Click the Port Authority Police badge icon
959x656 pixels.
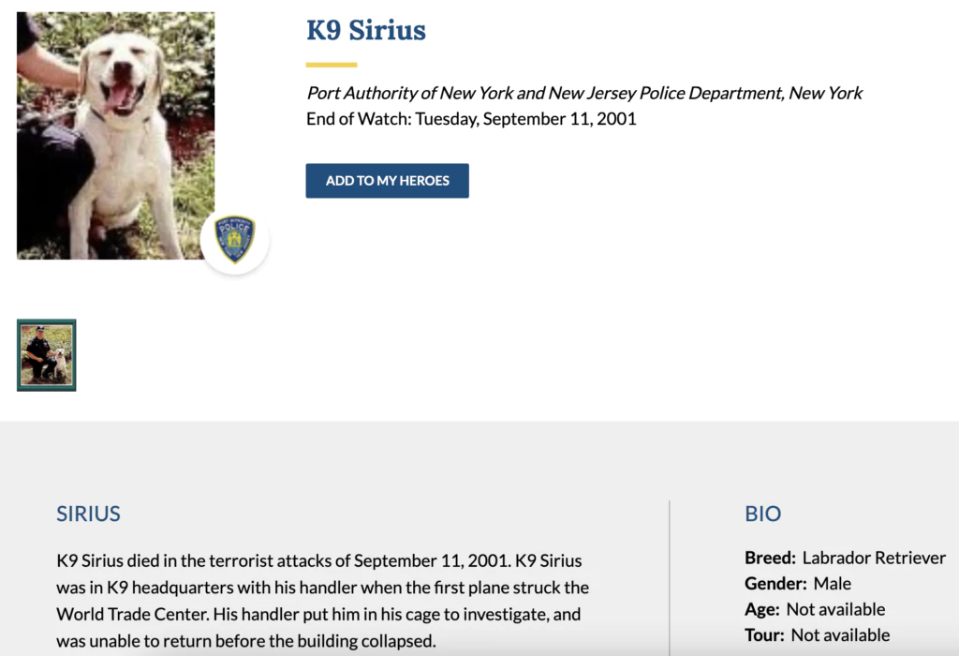pos(234,240)
